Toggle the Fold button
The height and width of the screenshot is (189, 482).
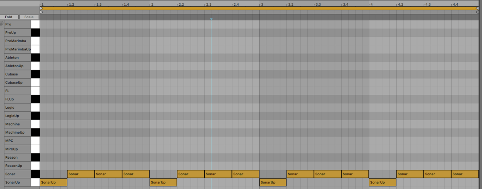click(9, 17)
